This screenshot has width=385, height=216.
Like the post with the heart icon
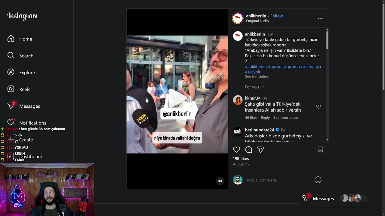point(237,150)
